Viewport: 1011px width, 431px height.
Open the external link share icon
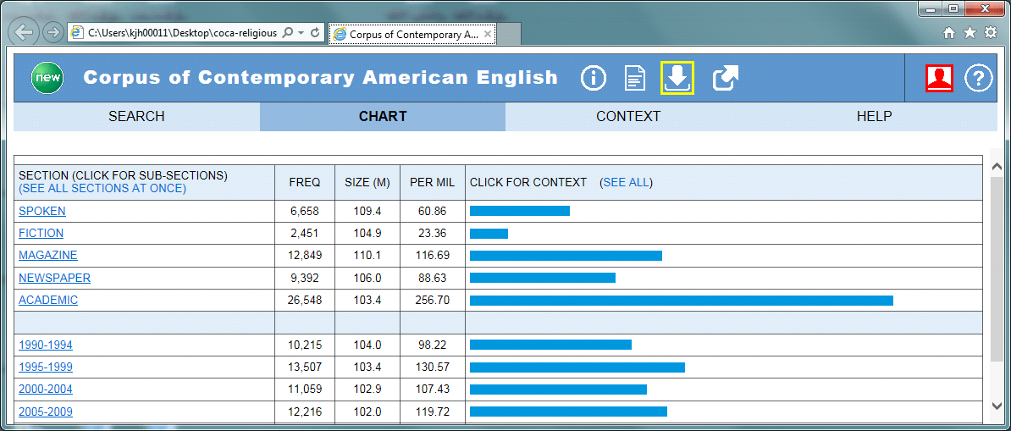725,79
